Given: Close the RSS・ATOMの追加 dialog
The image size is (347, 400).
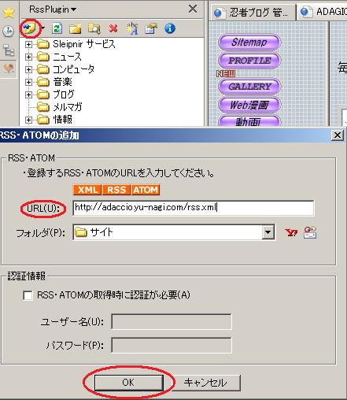Looking at the screenshot, I should (338, 135).
